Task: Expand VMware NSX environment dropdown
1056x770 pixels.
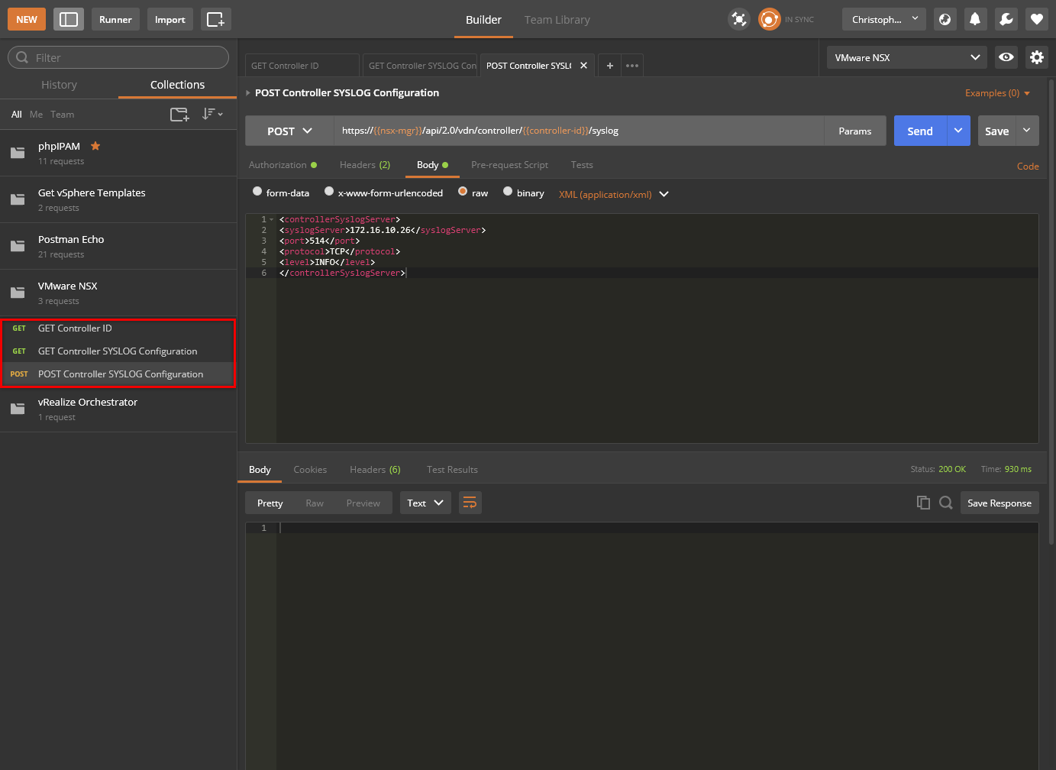Action: click(x=906, y=57)
